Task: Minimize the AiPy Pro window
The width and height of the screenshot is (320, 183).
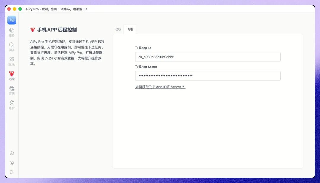Action: point(15,9)
